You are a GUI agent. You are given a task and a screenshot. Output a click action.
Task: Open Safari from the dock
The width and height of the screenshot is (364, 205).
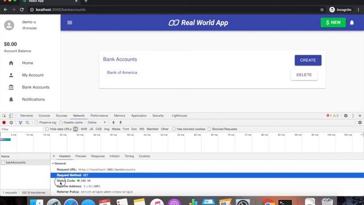[71, 202]
